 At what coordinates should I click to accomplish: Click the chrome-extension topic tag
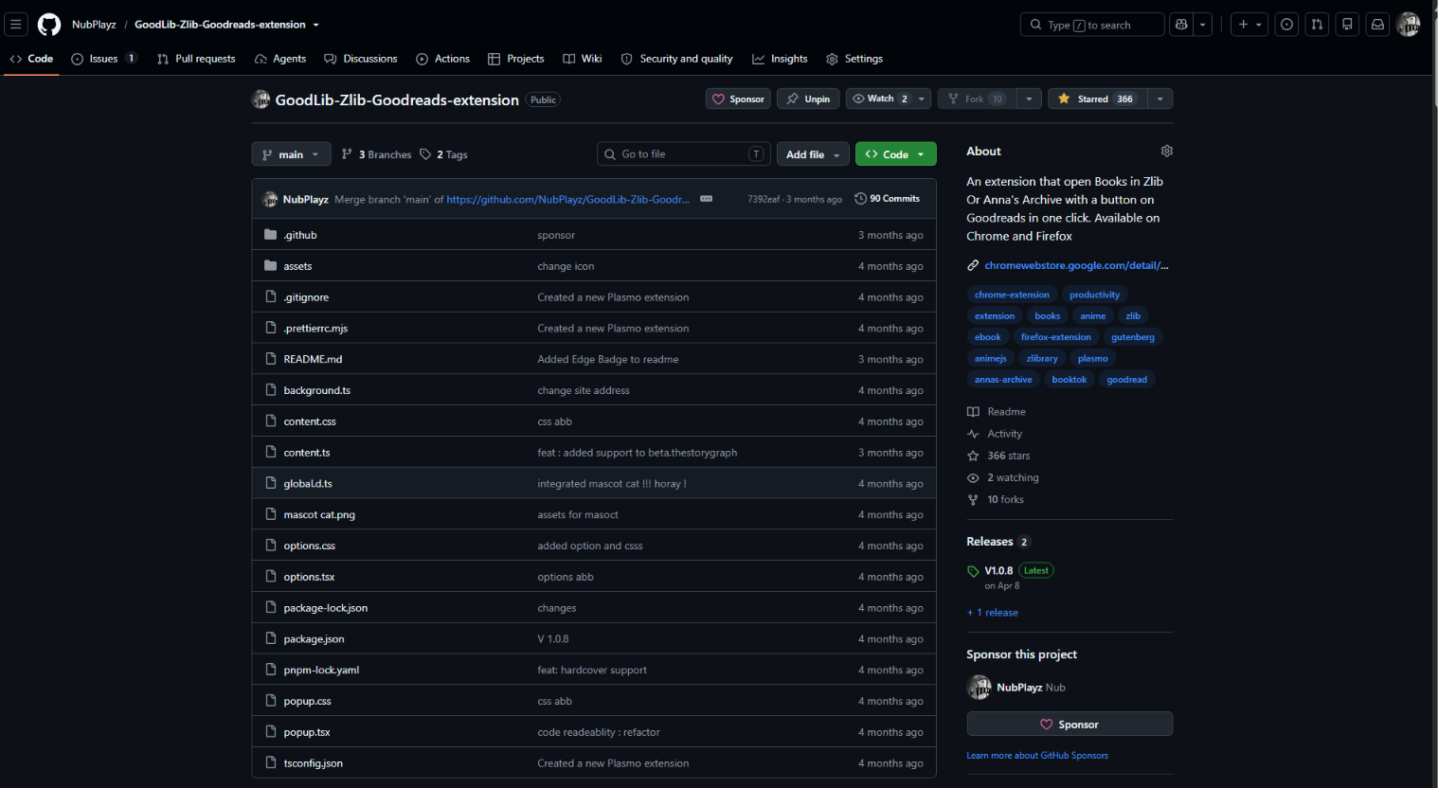click(x=1012, y=295)
